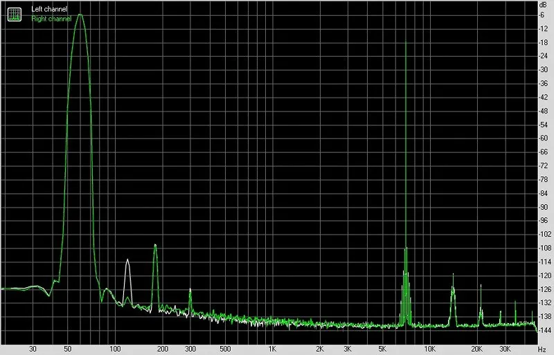This screenshot has width=554, height=355.
Task: Click the '-36' dB scale label
Action: (x=543, y=84)
